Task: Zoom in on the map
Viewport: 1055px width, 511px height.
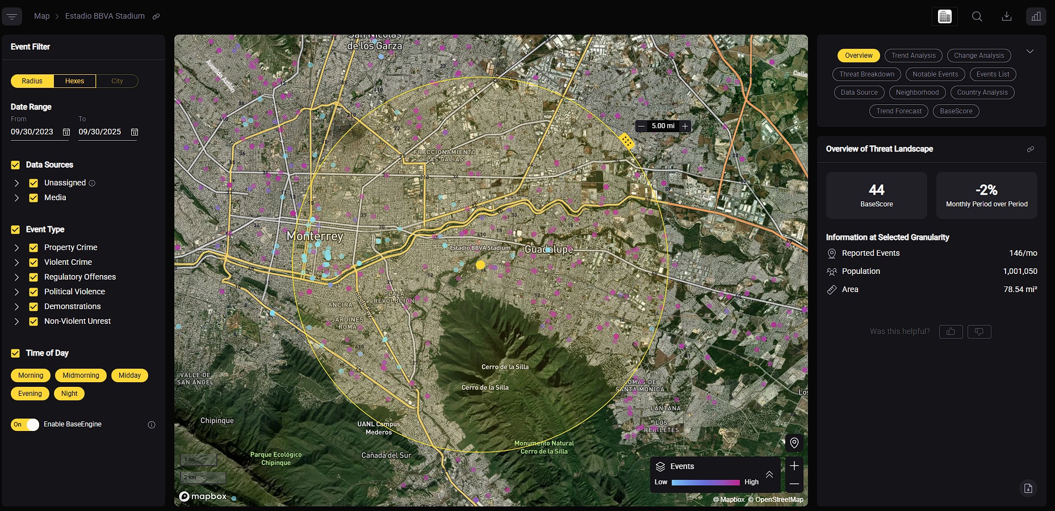Action: 794,466
